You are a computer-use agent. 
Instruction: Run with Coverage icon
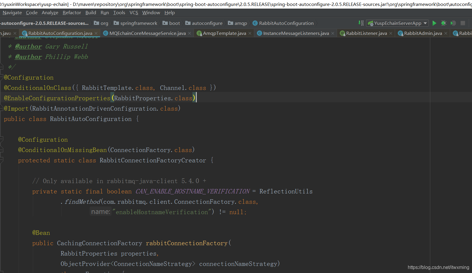pyautogui.click(x=453, y=23)
